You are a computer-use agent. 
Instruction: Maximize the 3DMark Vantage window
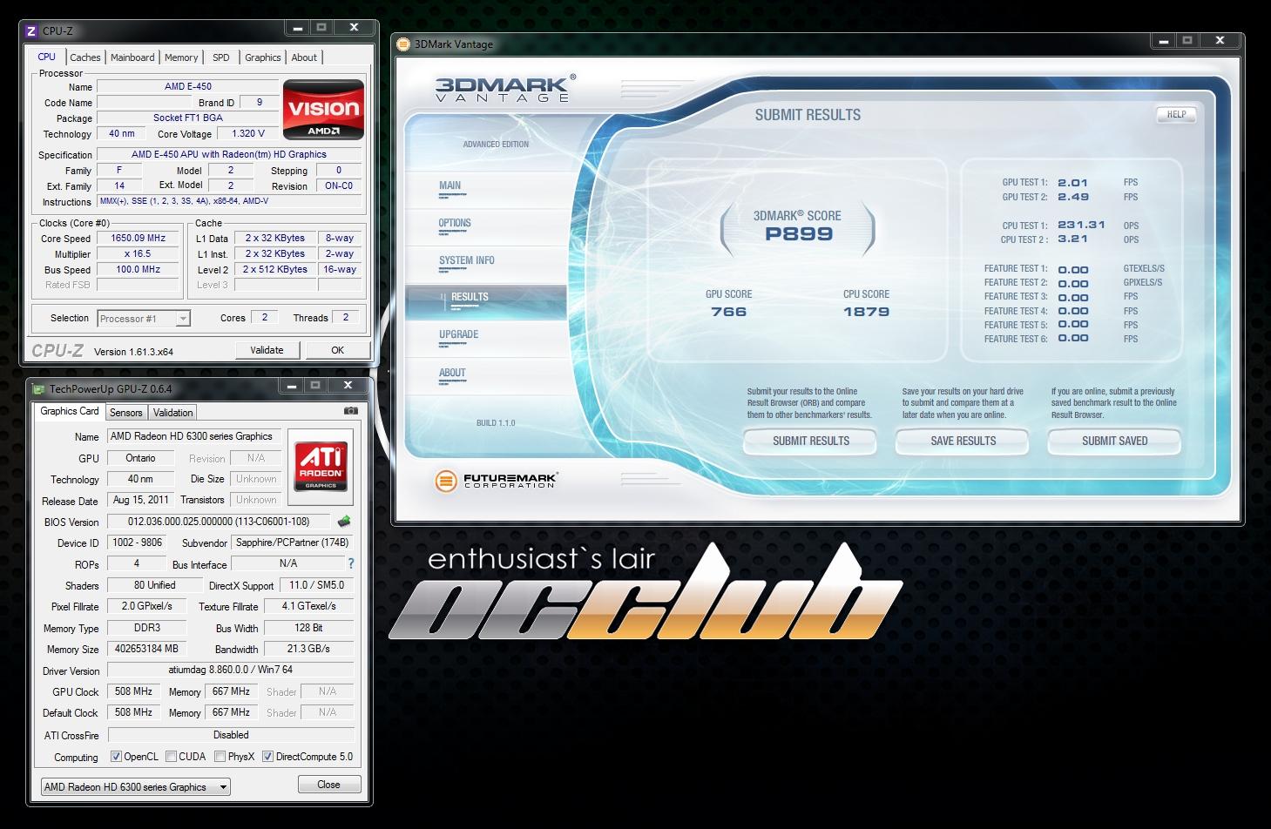[1186, 40]
